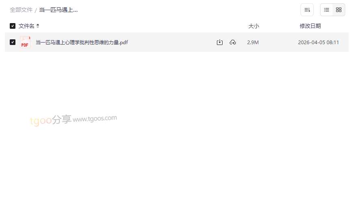
Task: Click the www.tgoos.com watermark text
Action: [95, 118]
